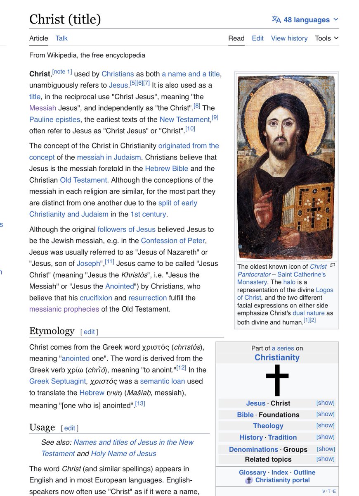Image resolution: width=359 pixels, height=496 pixels.
Task: Open Greek Septuagint link
Action: (57, 381)
